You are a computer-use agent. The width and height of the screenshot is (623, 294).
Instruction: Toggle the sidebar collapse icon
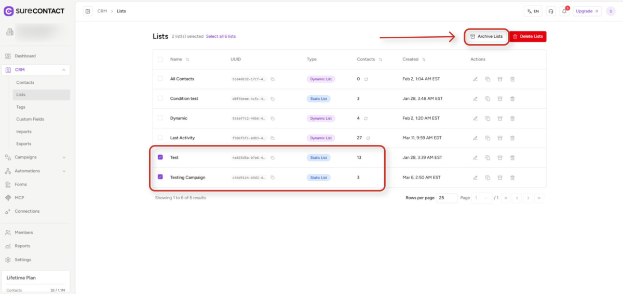pyautogui.click(x=88, y=11)
